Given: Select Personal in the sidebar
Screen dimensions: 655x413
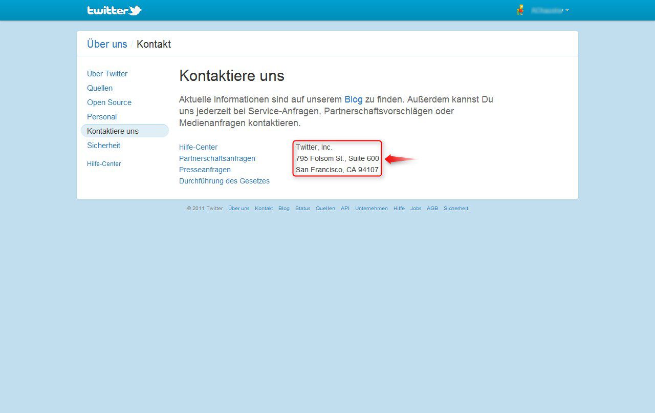Looking at the screenshot, I should [102, 117].
